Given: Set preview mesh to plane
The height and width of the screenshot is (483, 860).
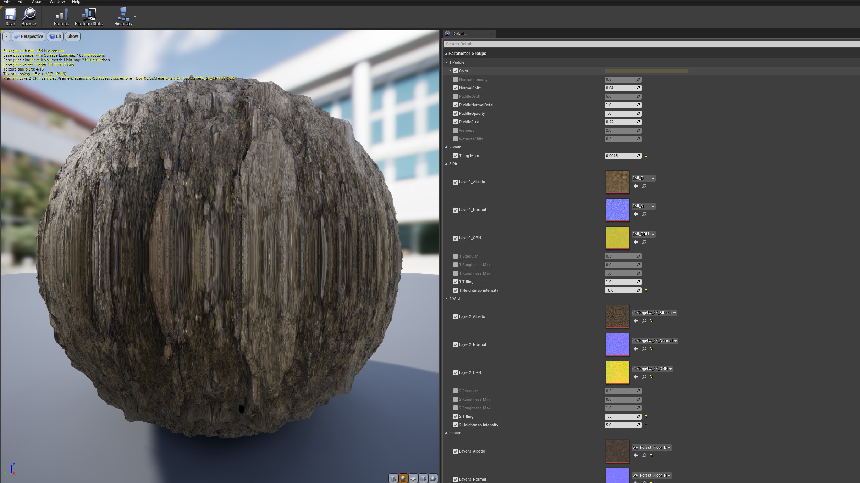Looking at the screenshot, I should click(413, 478).
